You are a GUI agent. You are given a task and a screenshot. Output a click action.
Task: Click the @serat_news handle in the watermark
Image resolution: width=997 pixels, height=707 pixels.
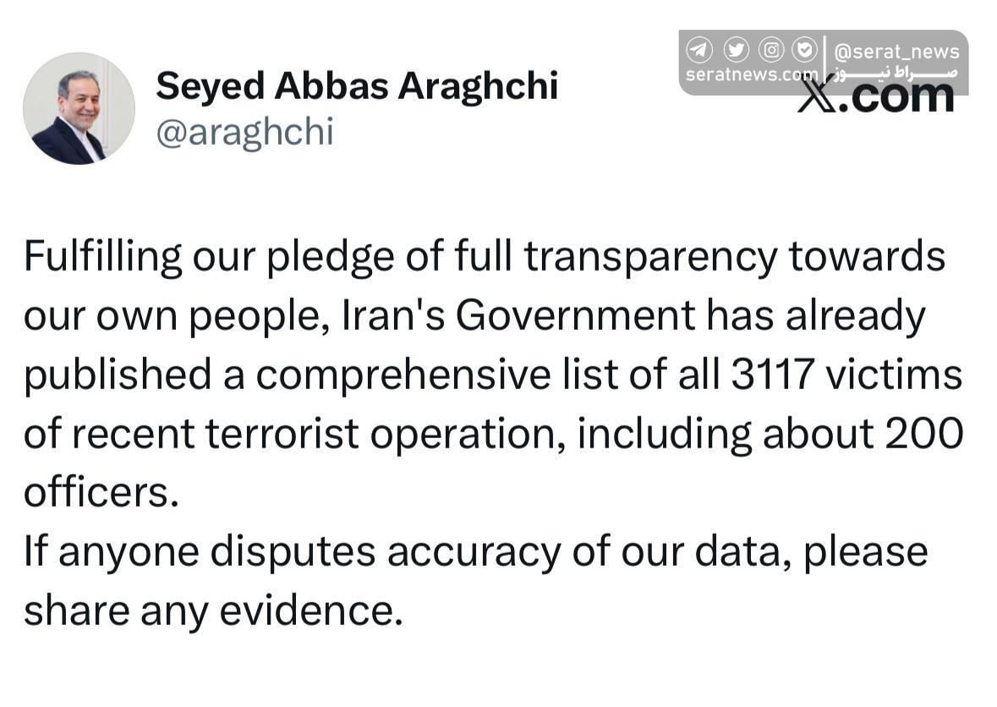point(896,52)
